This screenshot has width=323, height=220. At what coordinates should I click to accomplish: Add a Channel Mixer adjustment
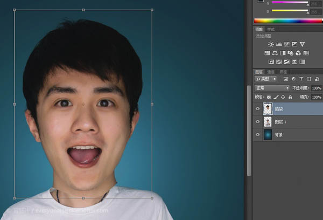tap(298, 53)
